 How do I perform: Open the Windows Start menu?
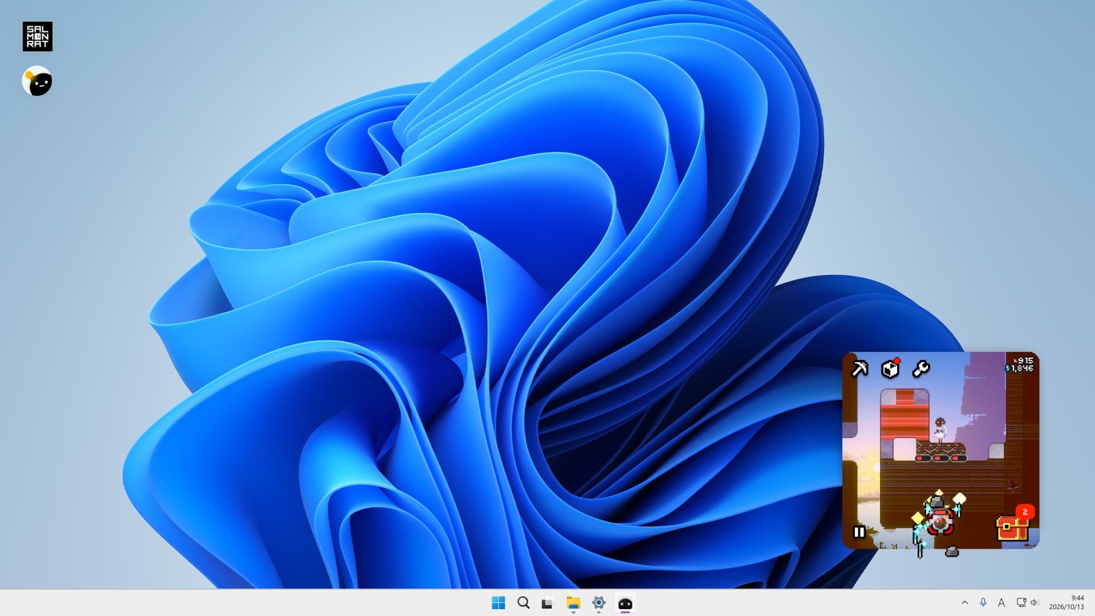pos(498,603)
